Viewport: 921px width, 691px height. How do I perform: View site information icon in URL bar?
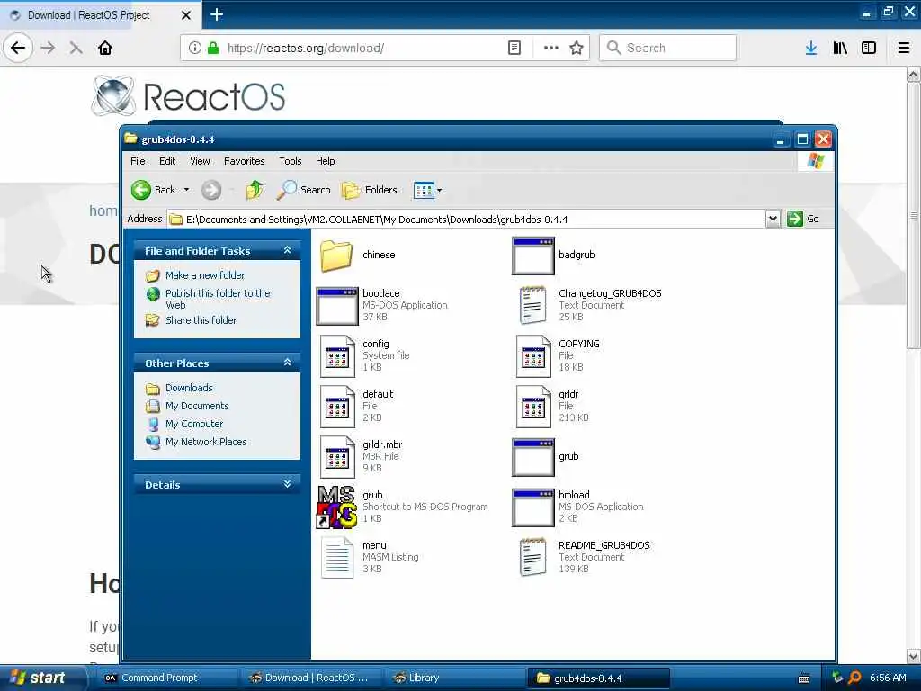pyautogui.click(x=194, y=49)
